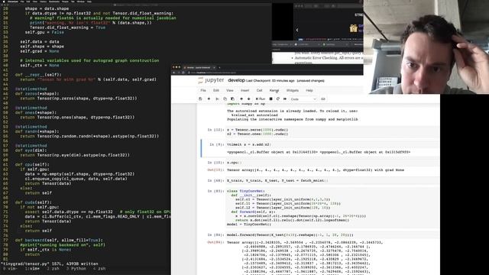Go back in the Jupyter browser window
The width and height of the screenshot is (489, 275).
[174, 73]
